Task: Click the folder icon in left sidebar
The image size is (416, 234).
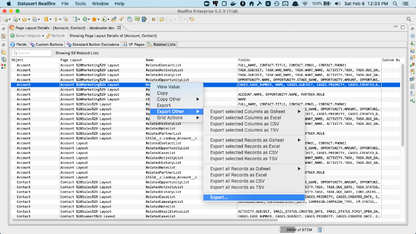Action: [x=4, y=52]
